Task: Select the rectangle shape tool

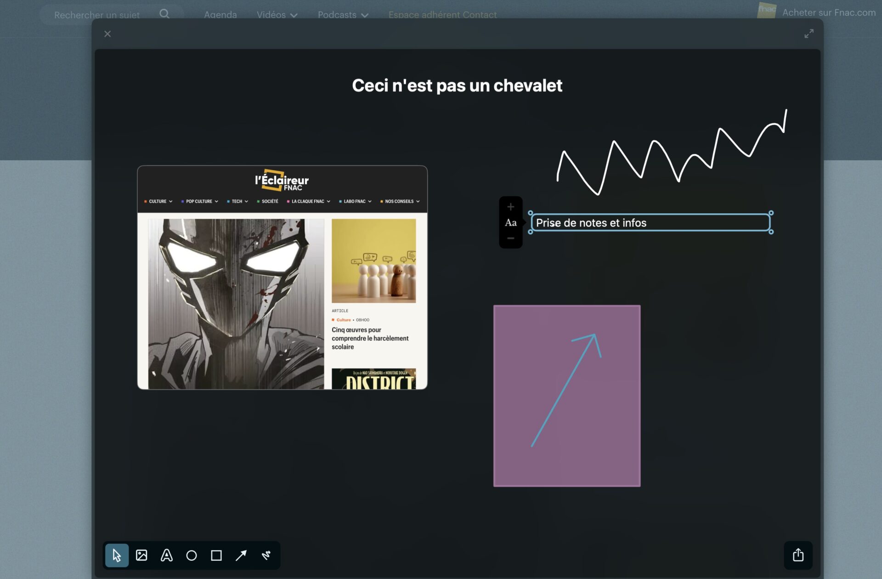Action: point(216,556)
